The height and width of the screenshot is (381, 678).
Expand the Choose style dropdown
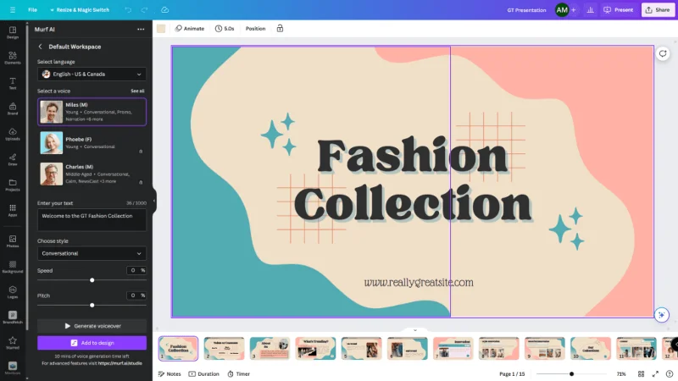pos(92,253)
